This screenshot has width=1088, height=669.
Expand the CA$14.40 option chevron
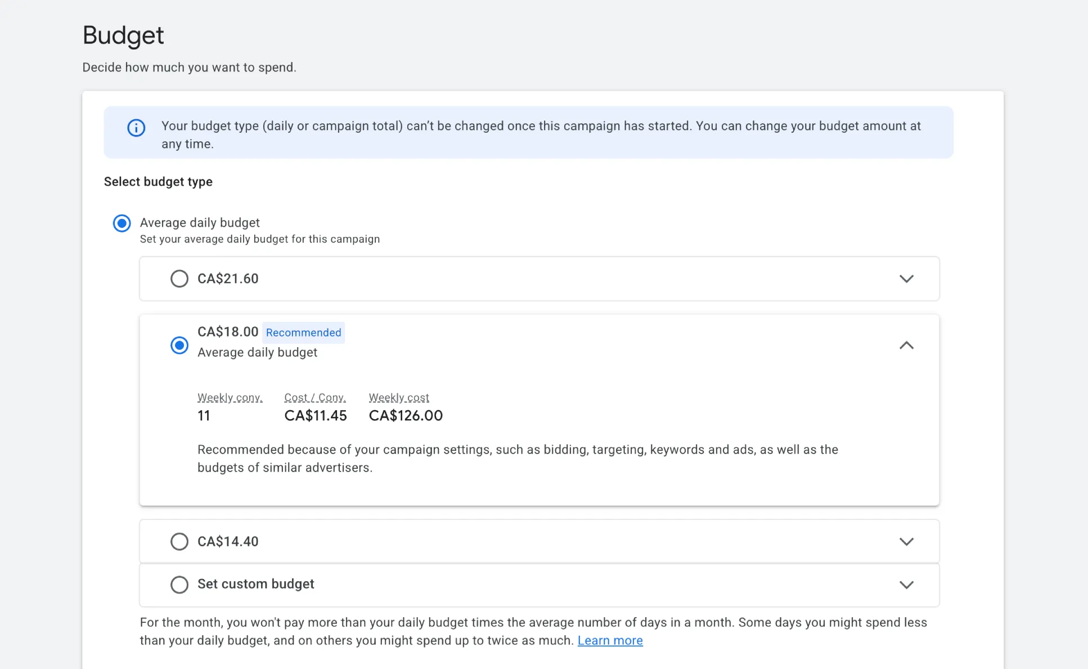click(x=906, y=541)
